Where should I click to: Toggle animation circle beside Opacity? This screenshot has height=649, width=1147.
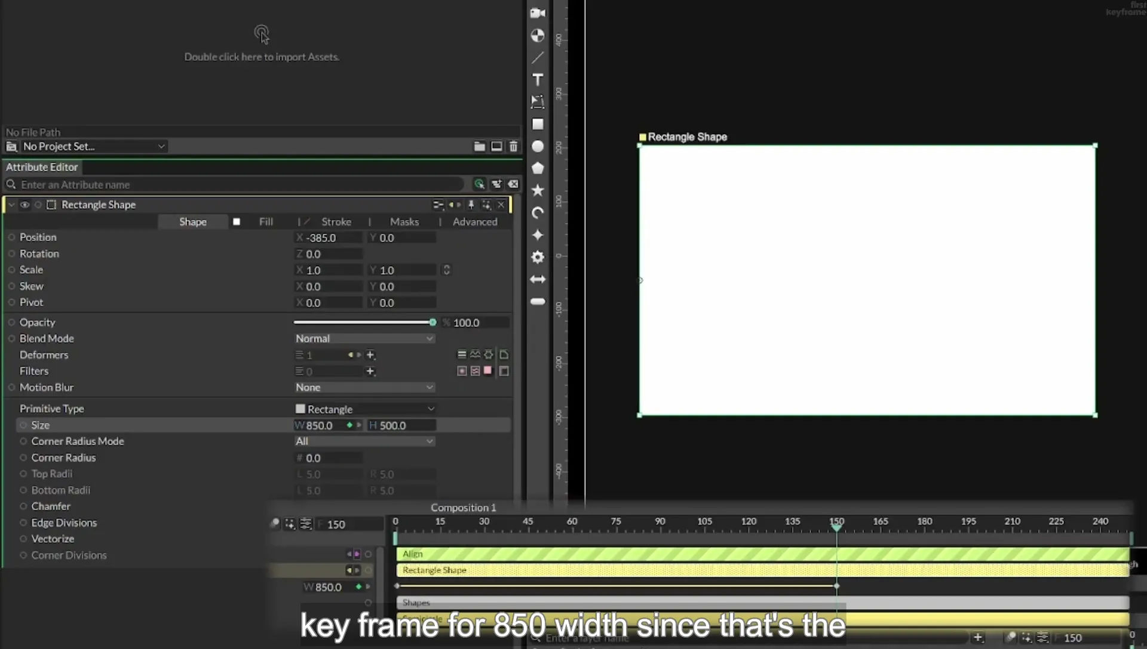pos(11,322)
